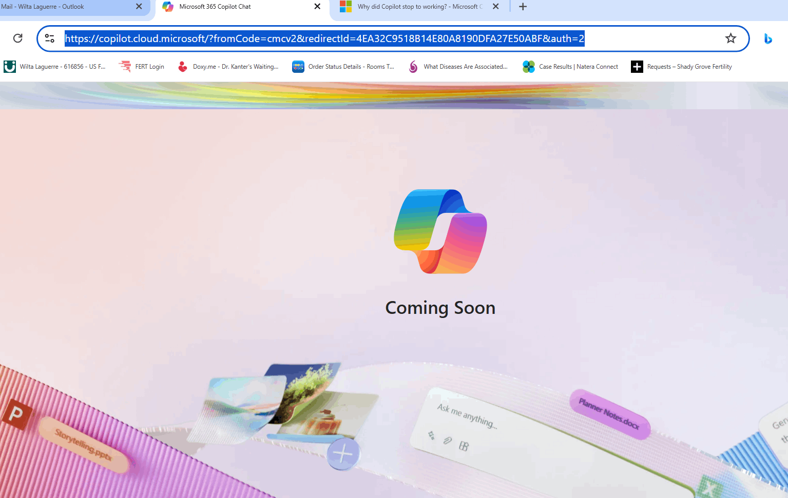Click the Natera Connect bookmark icon
The height and width of the screenshot is (498, 788).
[x=529, y=67]
